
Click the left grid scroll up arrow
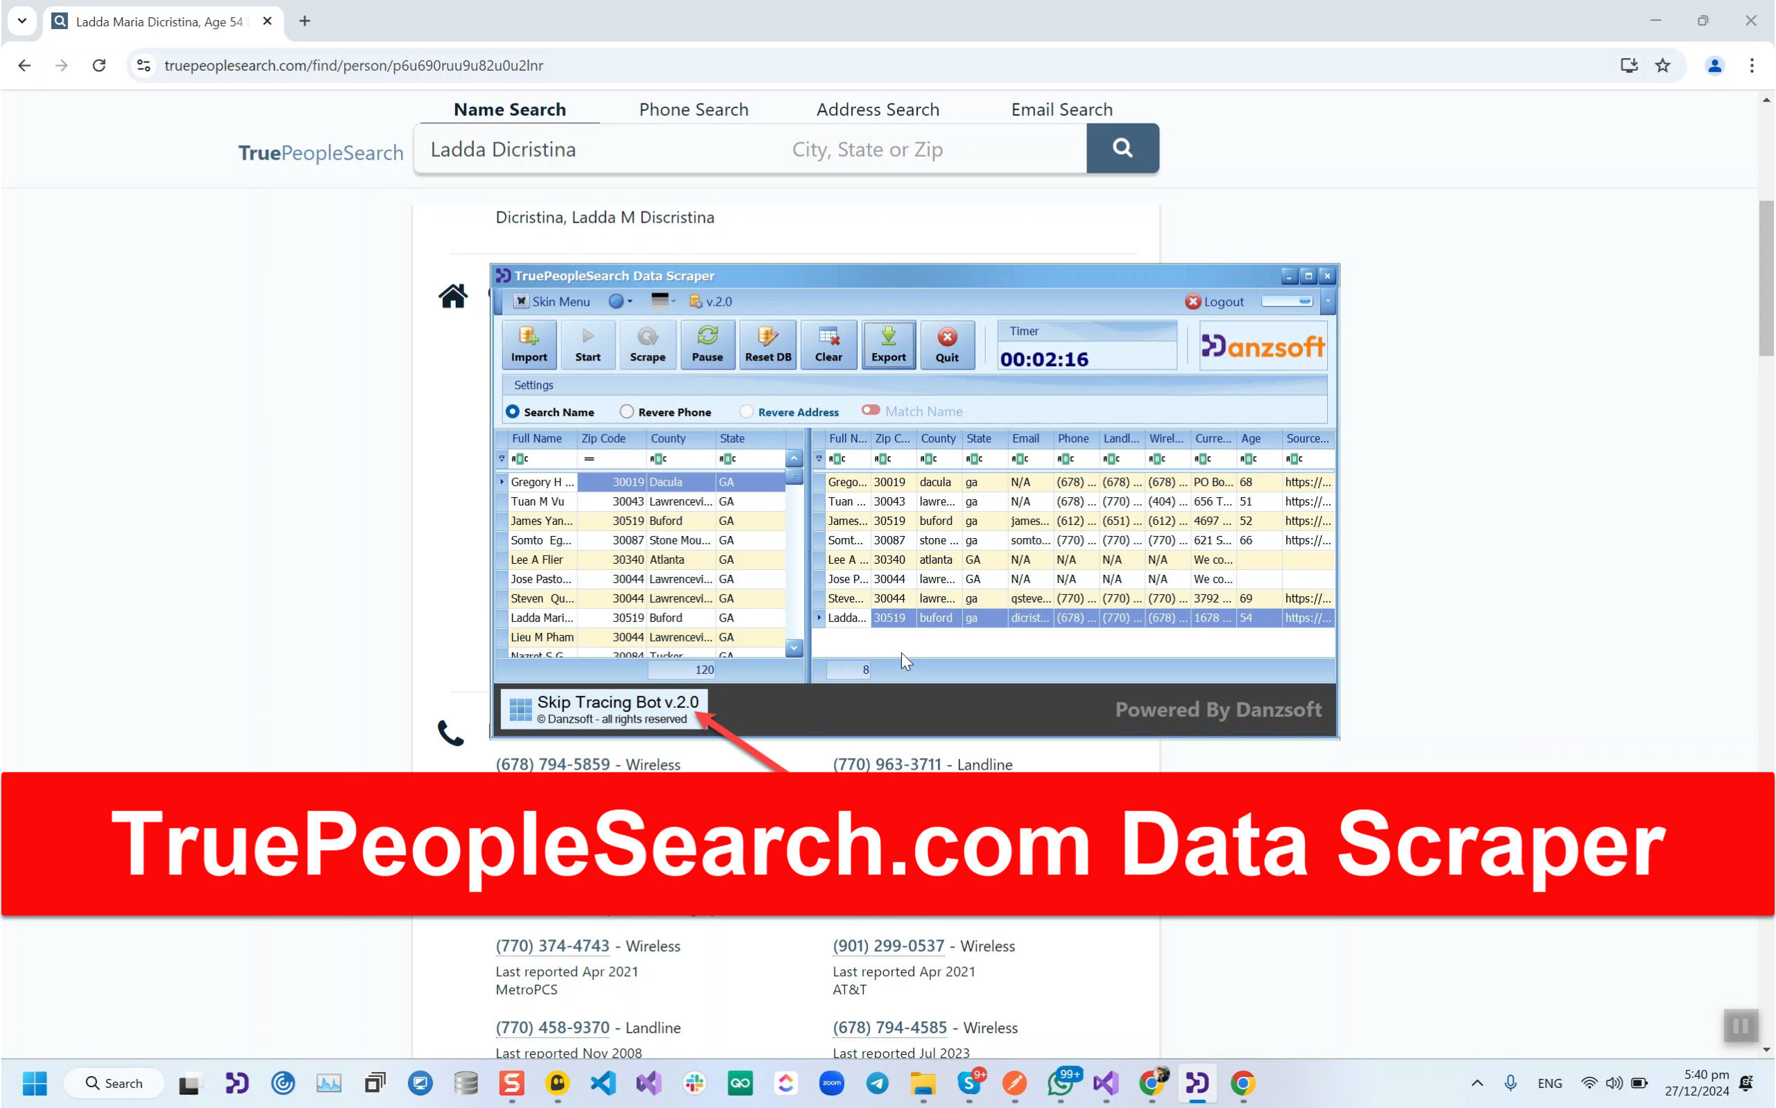[x=794, y=459]
